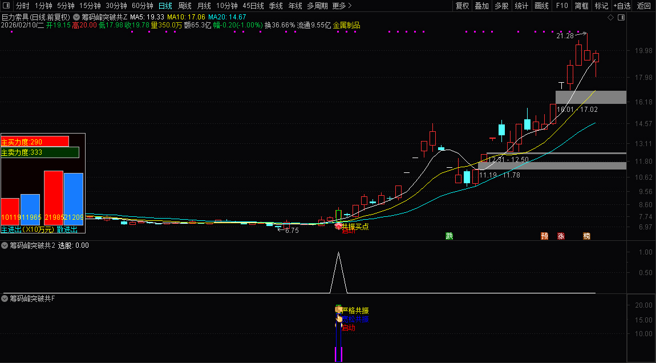Screen dimensions: 656x363
Task: Switch to 分时 chart view
Action: (x=23, y=6)
